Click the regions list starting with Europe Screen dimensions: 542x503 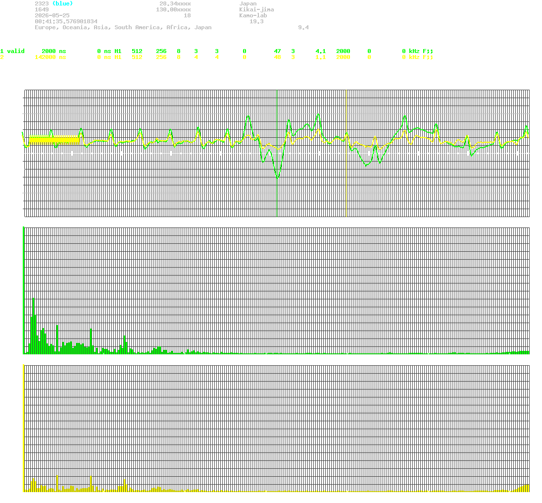[123, 27]
